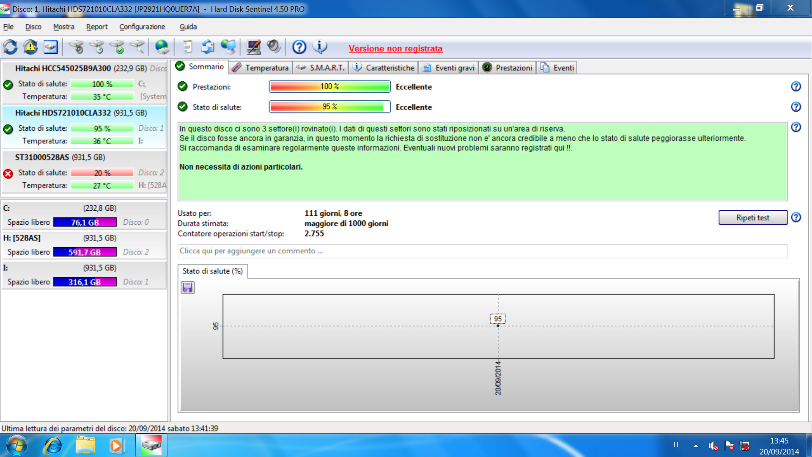This screenshot has height=457, width=812.
Task: Click help icon beside the green description box
Action: point(796,127)
